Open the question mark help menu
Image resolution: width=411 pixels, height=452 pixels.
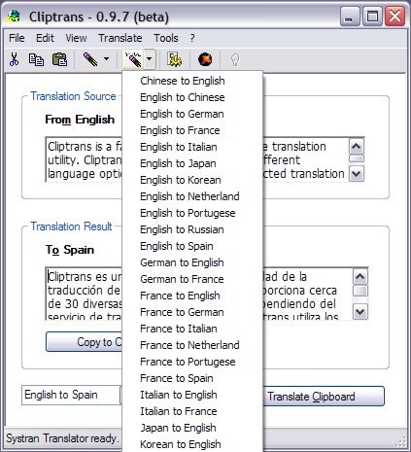coord(192,38)
